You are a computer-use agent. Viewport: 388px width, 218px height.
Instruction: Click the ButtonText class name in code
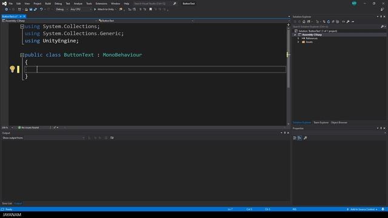point(79,55)
